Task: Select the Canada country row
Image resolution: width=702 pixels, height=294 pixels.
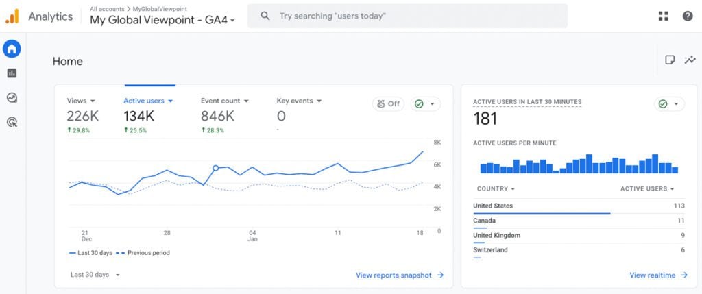Action: 579,221
